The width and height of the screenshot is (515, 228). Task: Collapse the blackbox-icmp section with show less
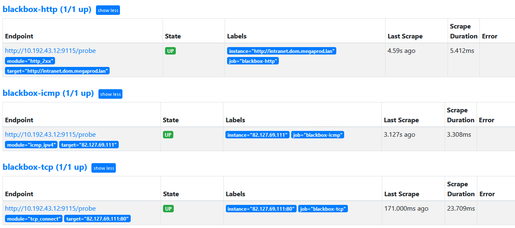110,94
